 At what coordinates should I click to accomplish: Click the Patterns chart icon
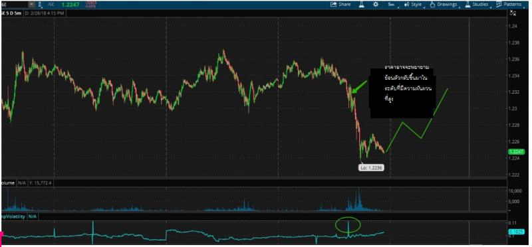click(499, 5)
